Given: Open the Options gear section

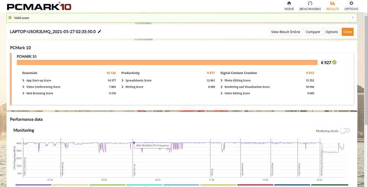Looking at the screenshot, I should coord(351,3).
